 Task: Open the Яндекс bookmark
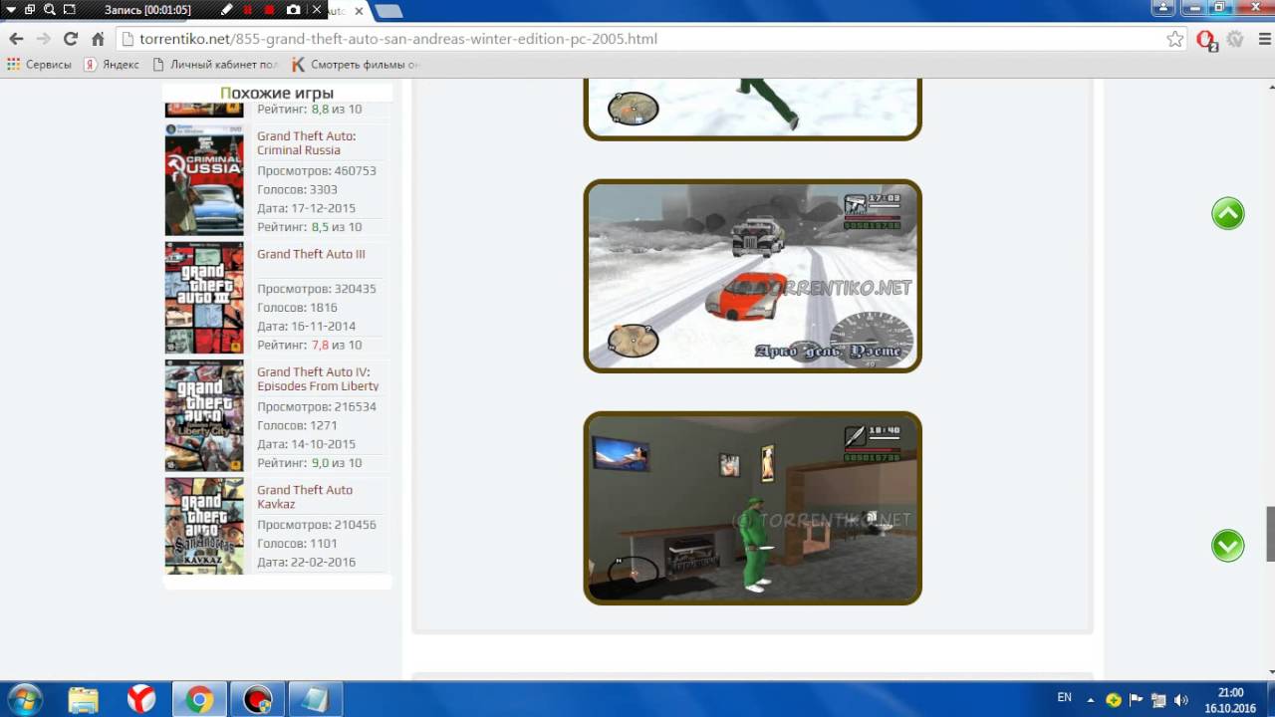click(x=112, y=64)
